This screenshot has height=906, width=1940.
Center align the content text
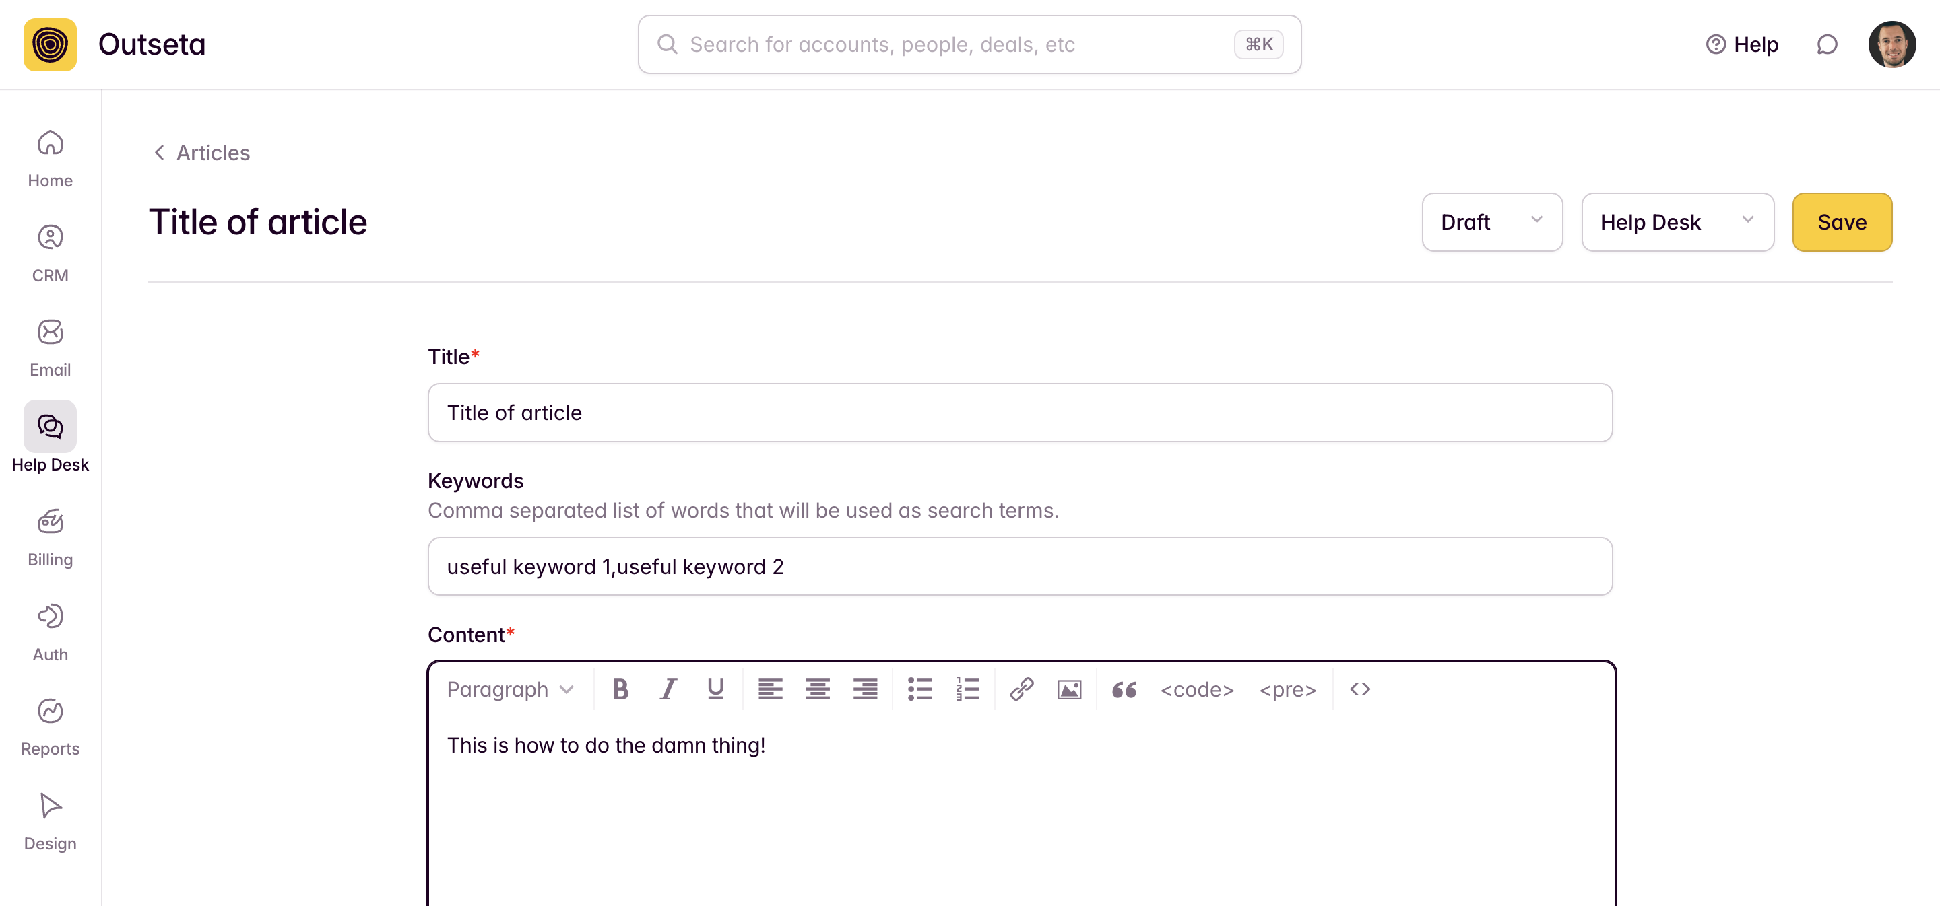click(x=817, y=689)
